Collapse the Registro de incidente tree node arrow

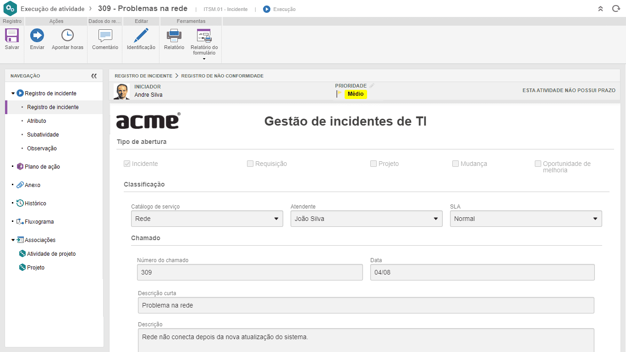[x=13, y=93]
